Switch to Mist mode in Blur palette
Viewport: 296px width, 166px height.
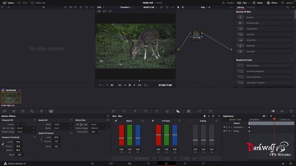pos(213,116)
